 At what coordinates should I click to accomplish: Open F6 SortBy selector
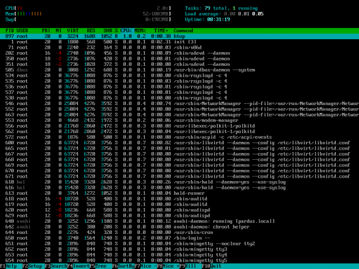point(123,266)
